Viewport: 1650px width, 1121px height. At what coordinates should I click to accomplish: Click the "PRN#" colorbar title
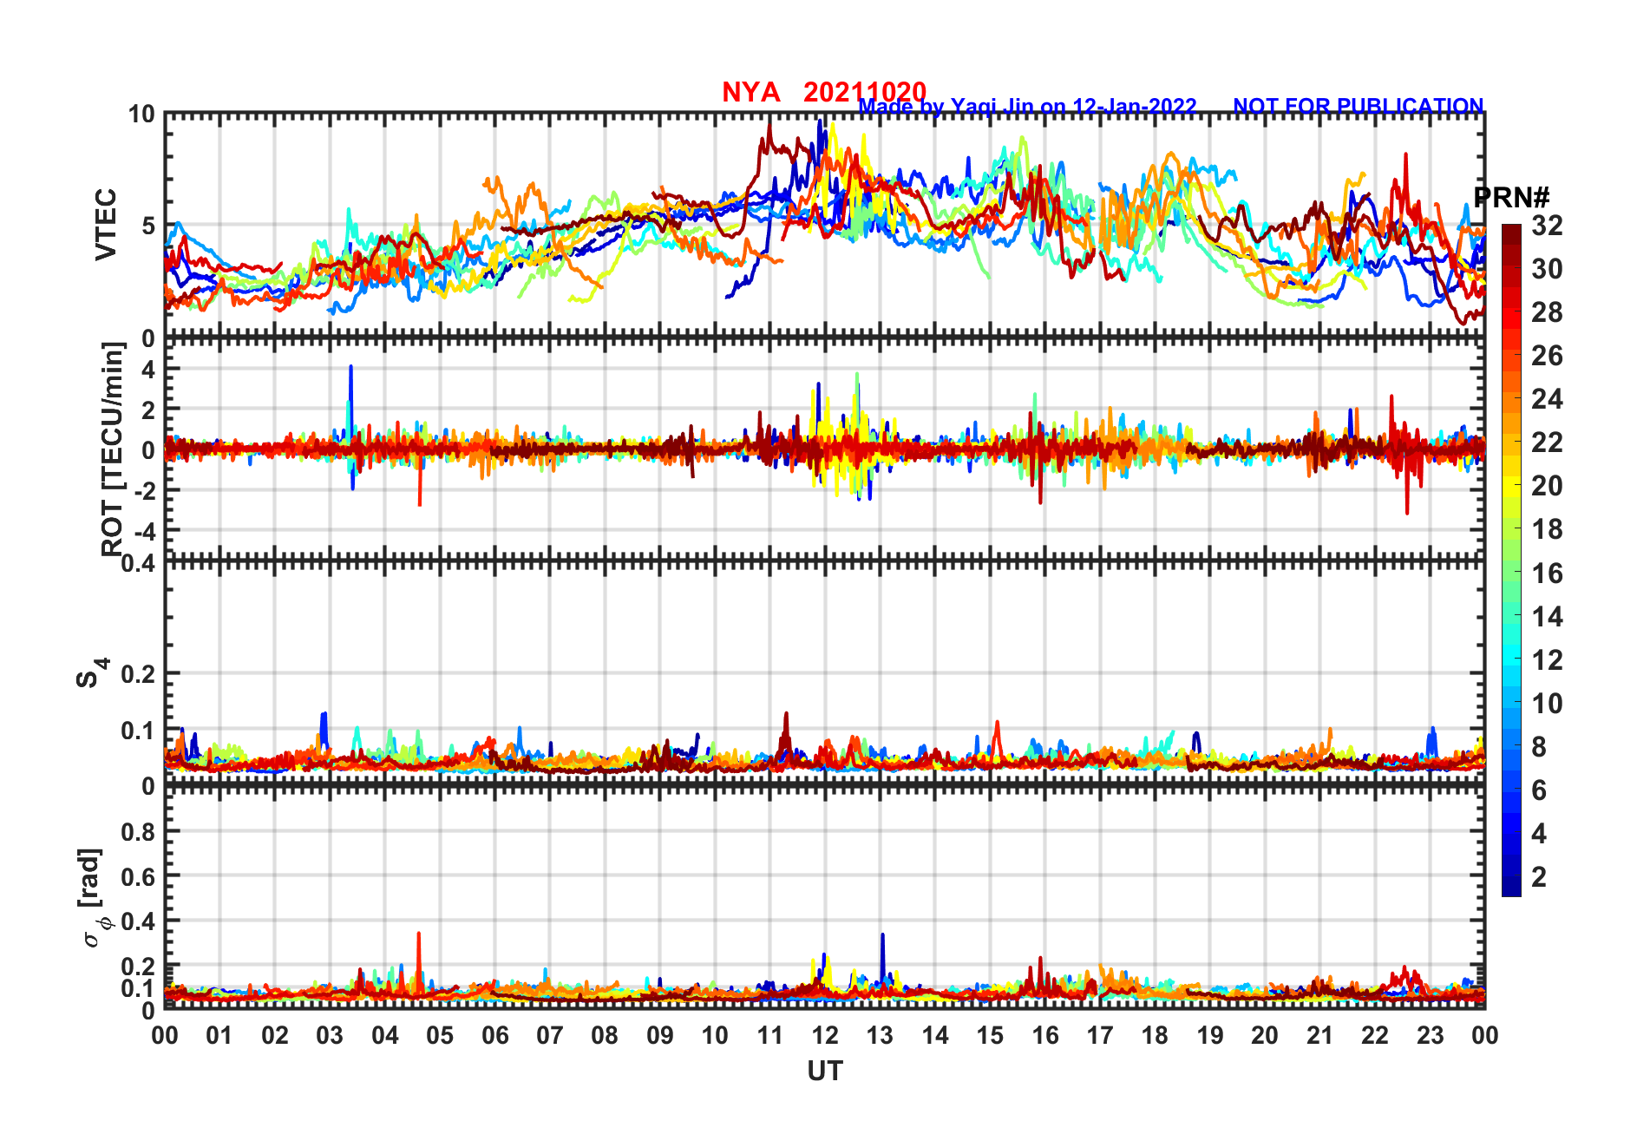pos(1512,198)
